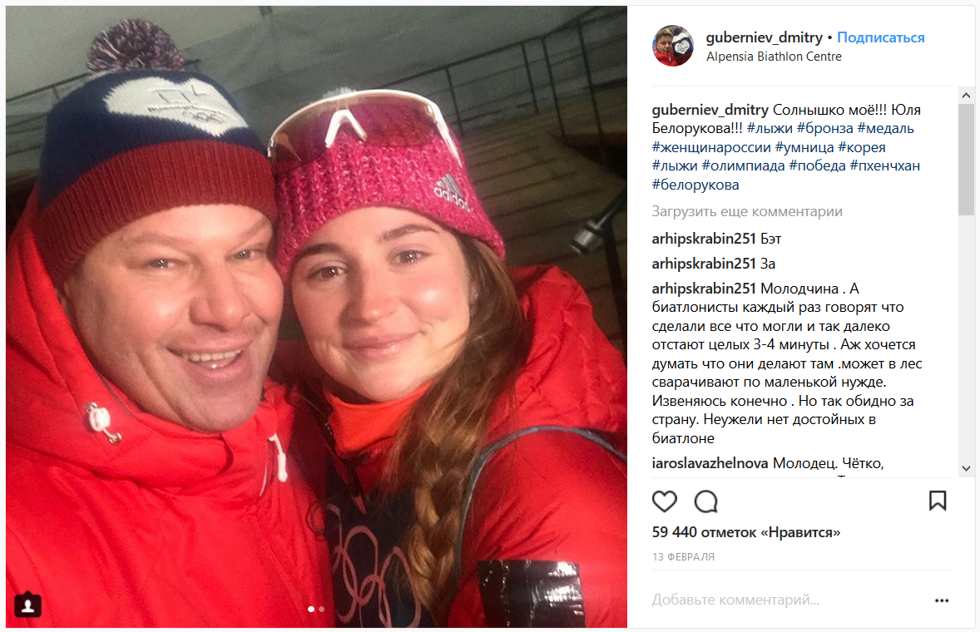Open guberniev_dmitry profile avatar

click(673, 46)
